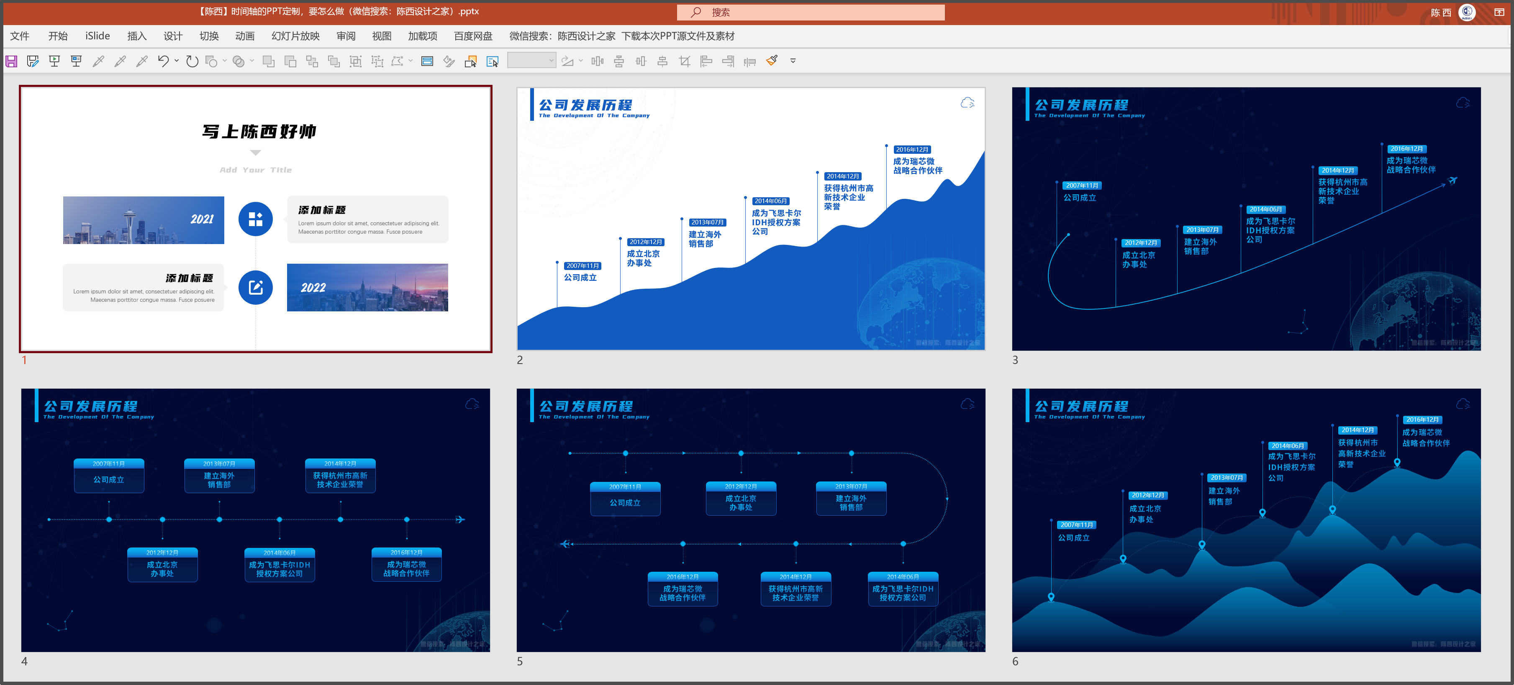This screenshot has height=685, width=1514.
Task: Click the Undo arrow icon
Action: [x=163, y=61]
